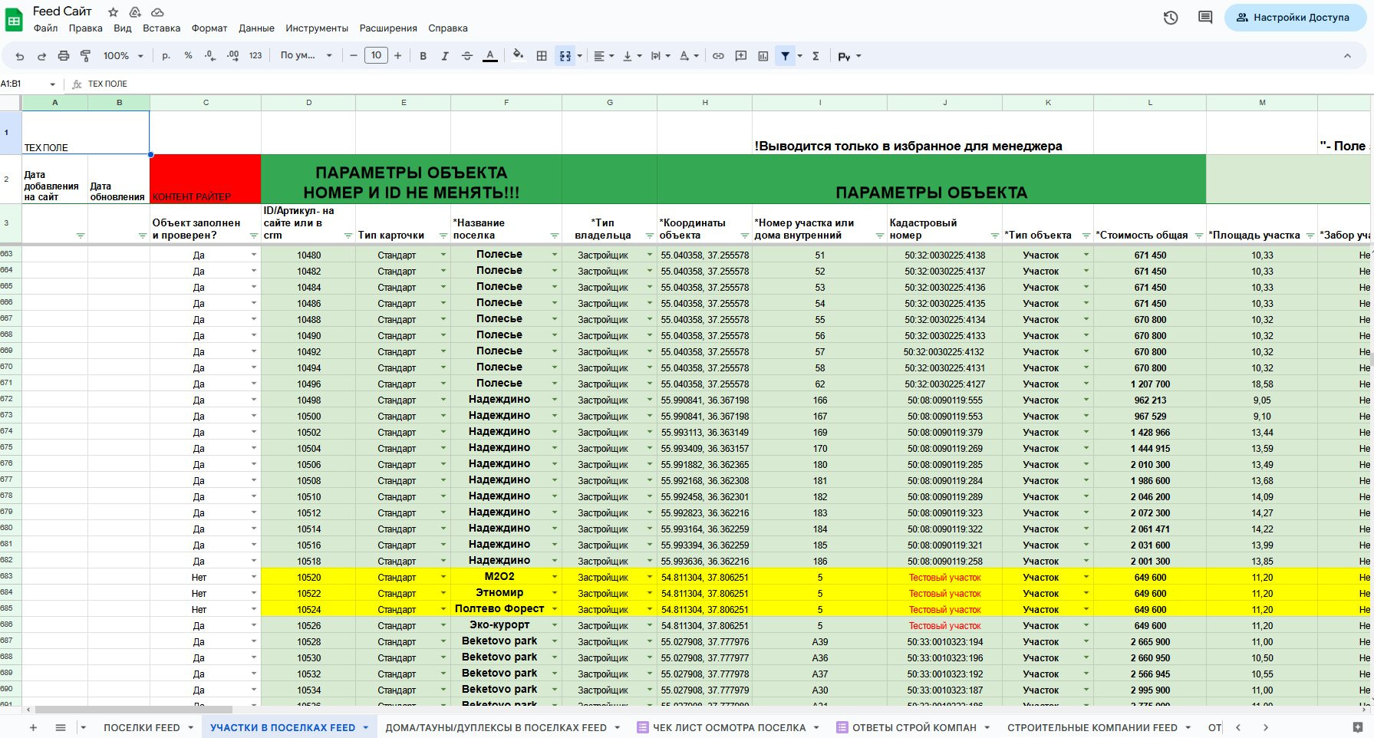Add a new sheet with plus button
Screen dimensions: 1374x738
point(33,727)
